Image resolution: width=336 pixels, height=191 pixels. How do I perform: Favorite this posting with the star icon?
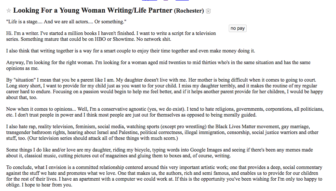pyautogui.click(x=9, y=11)
